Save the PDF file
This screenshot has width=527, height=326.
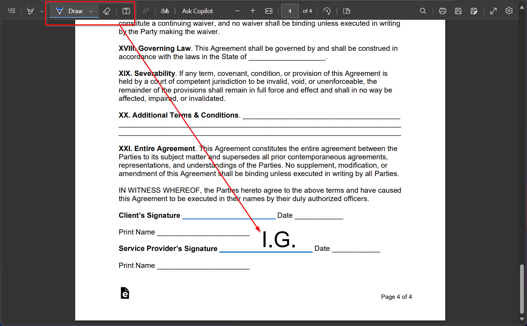(458, 11)
